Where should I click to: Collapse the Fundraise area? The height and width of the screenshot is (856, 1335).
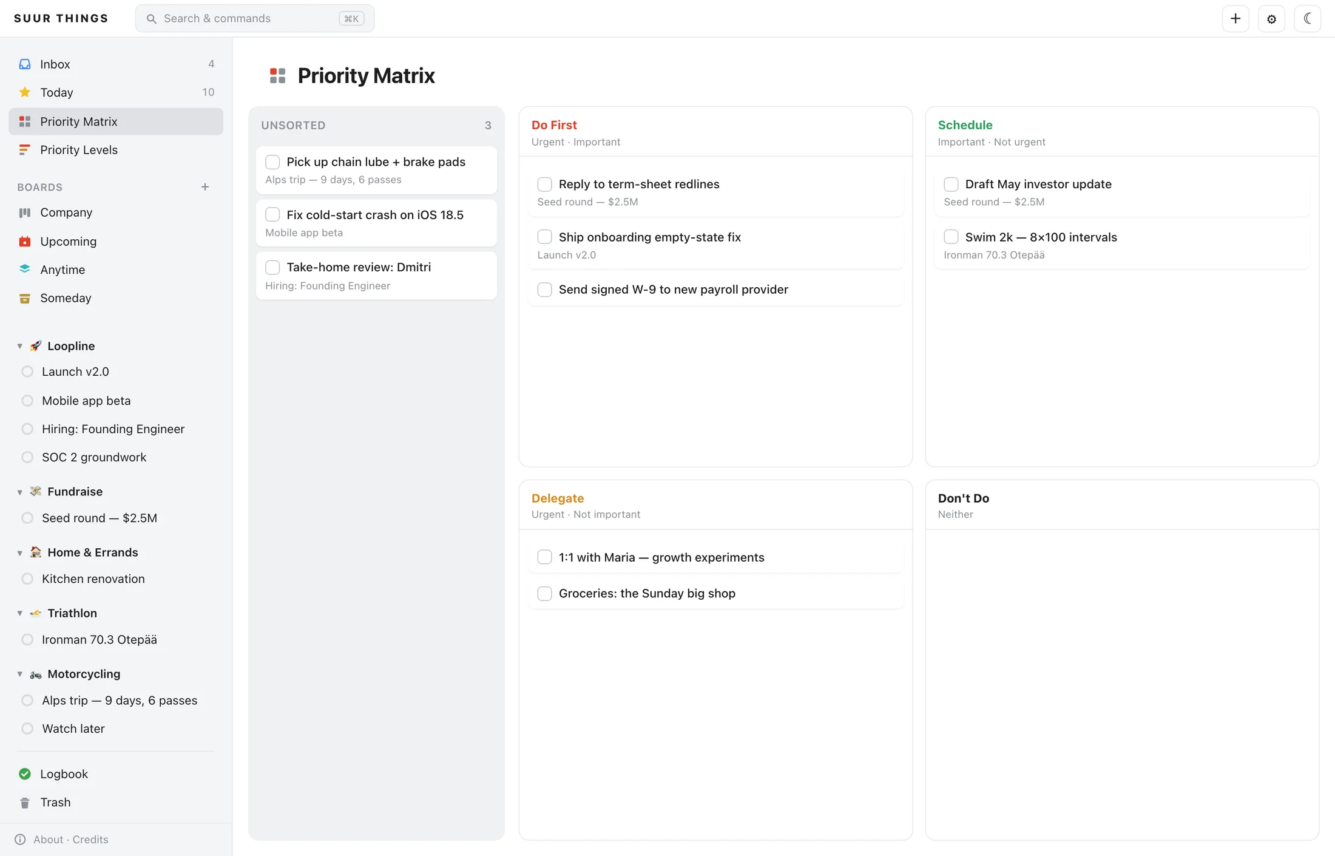coord(20,492)
